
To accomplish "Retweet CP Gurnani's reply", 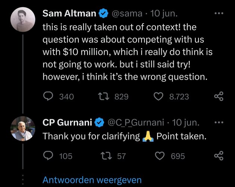I will (x=106, y=156).
